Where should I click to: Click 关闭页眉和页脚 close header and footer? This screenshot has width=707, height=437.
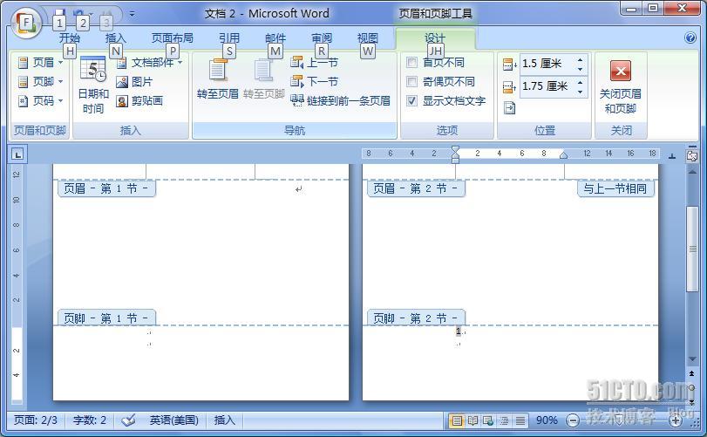tap(621, 87)
